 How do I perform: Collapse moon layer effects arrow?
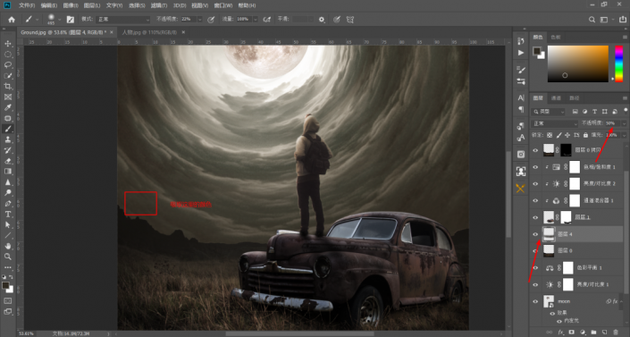coord(621,301)
